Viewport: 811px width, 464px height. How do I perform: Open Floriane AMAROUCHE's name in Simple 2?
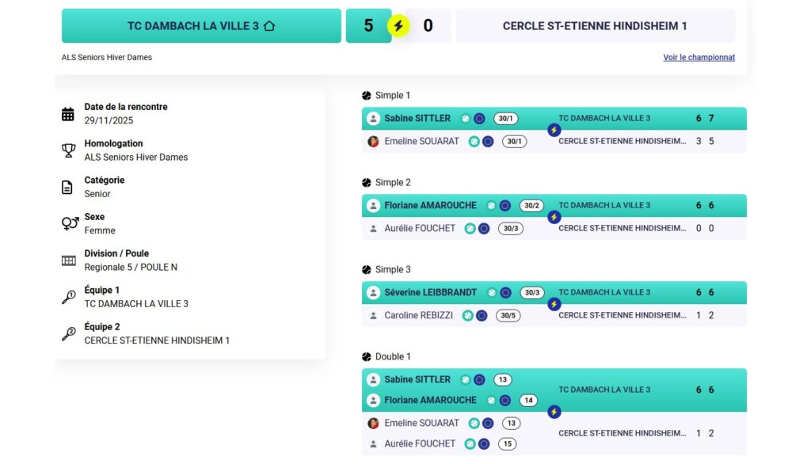coord(431,206)
